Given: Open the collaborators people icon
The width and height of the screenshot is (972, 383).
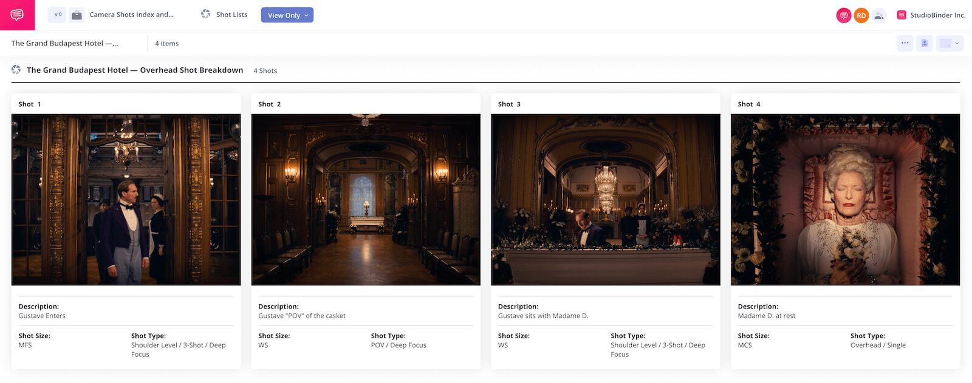Looking at the screenshot, I should point(878,16).
